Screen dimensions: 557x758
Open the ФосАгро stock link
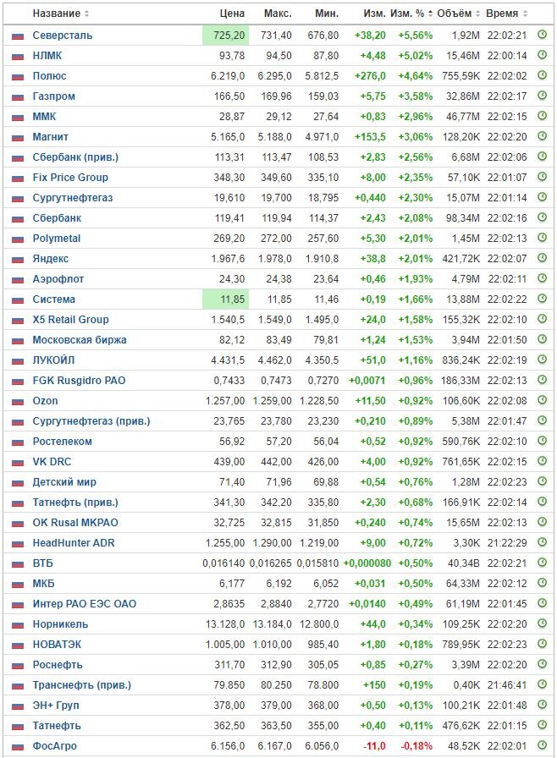click(x=55, y=746)
